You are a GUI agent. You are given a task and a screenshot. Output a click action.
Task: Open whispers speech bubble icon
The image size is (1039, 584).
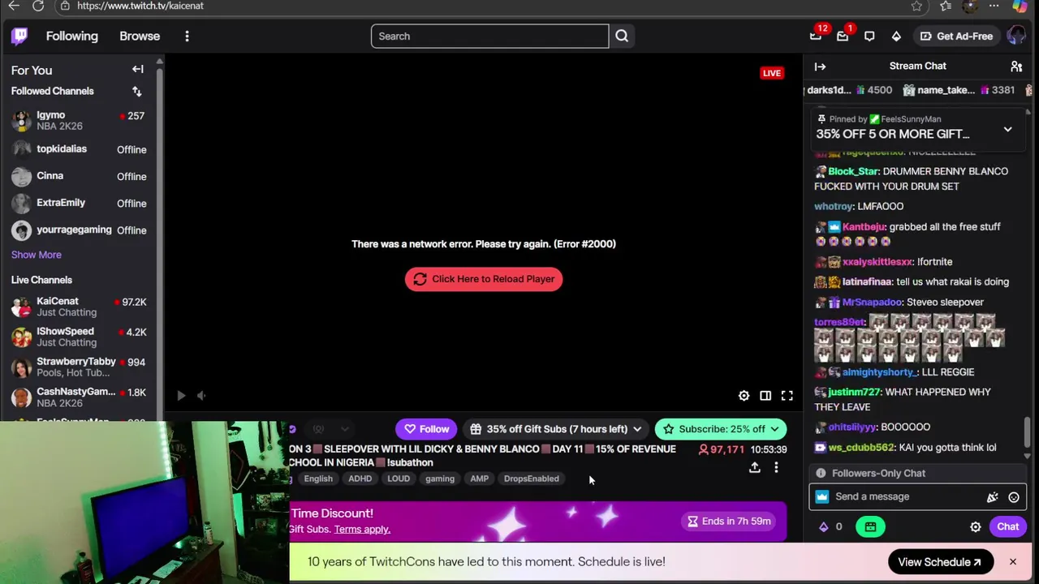click(869, 36)
